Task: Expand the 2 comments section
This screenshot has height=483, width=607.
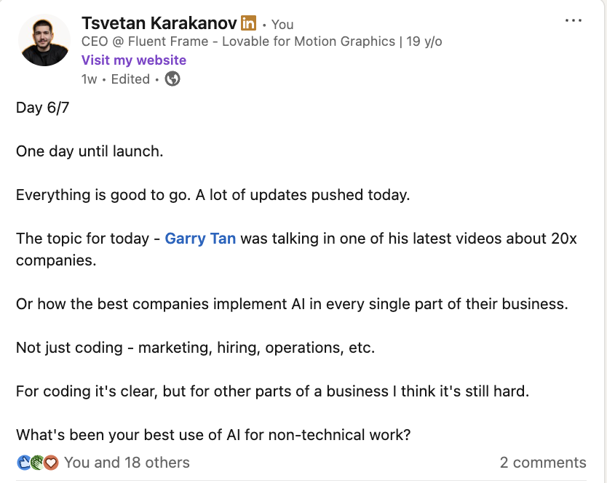Action: pos(542,463)
